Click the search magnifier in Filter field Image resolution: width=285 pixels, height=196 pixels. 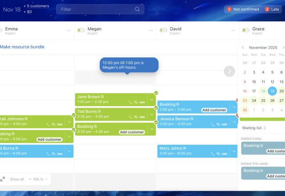click(x=137, y=9)
